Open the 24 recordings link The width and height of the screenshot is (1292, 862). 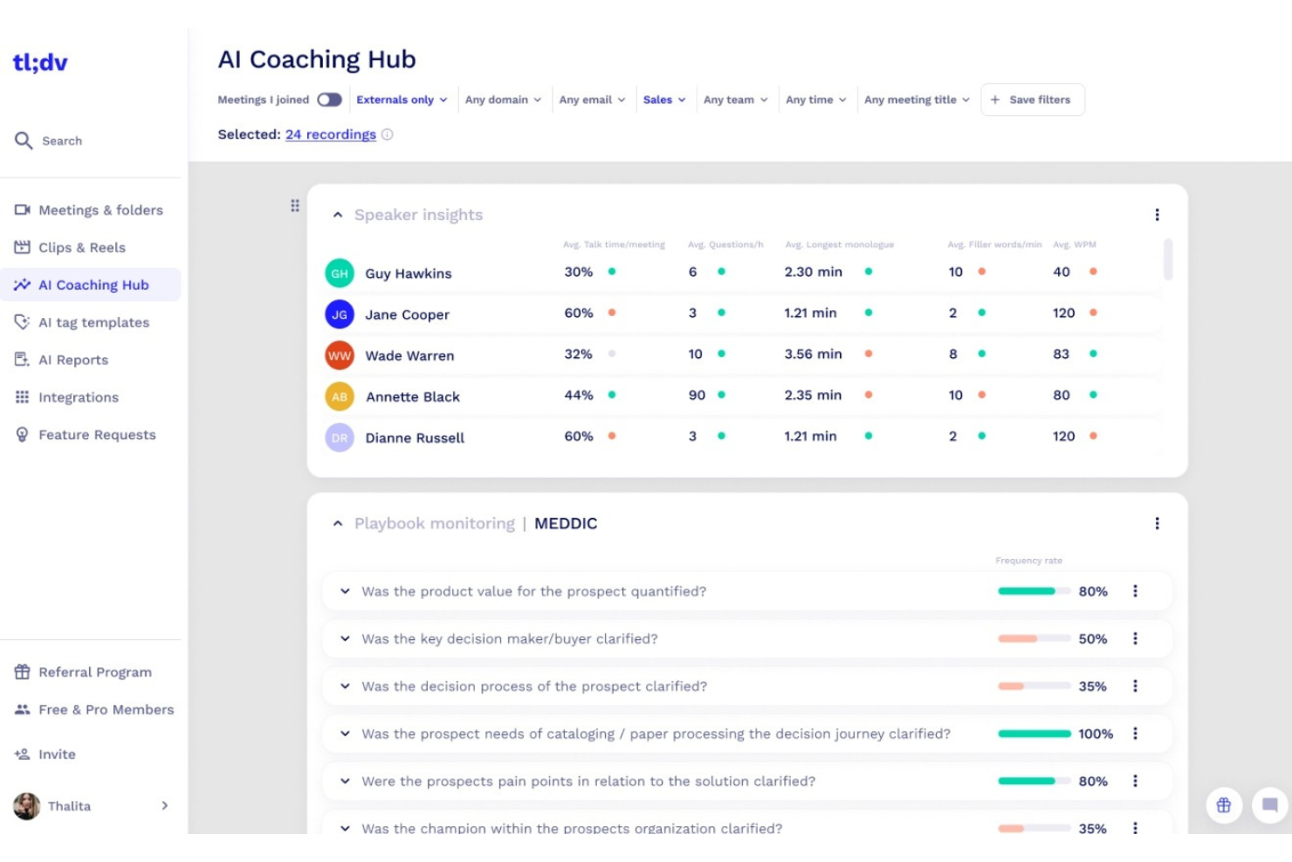pos(330,134)
